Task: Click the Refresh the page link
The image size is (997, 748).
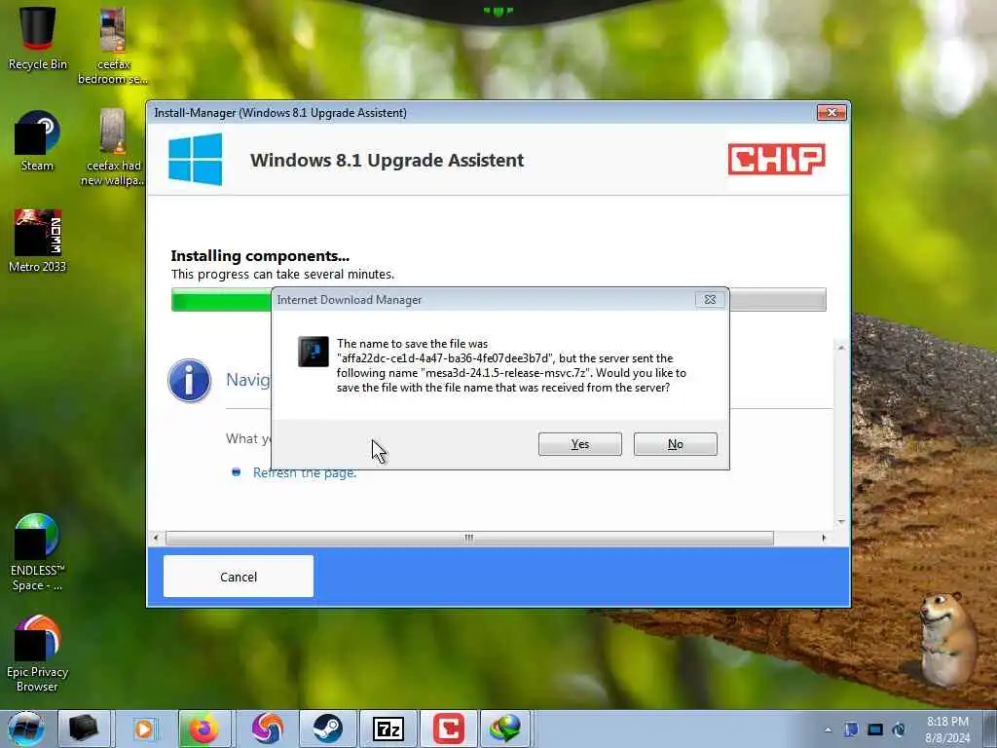Action: [x=305, y=472]
